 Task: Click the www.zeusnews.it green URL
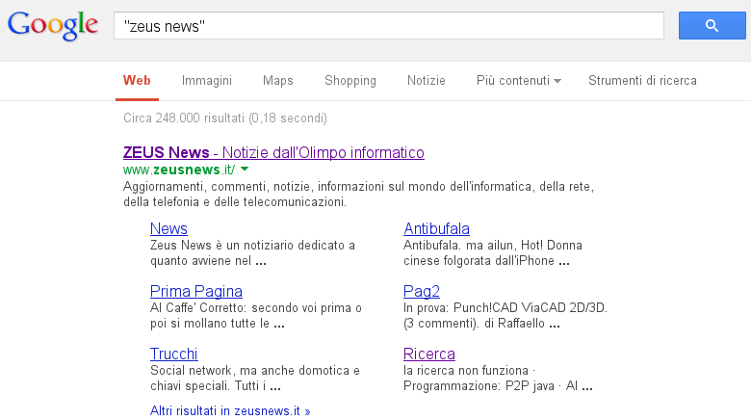point(179,170)
